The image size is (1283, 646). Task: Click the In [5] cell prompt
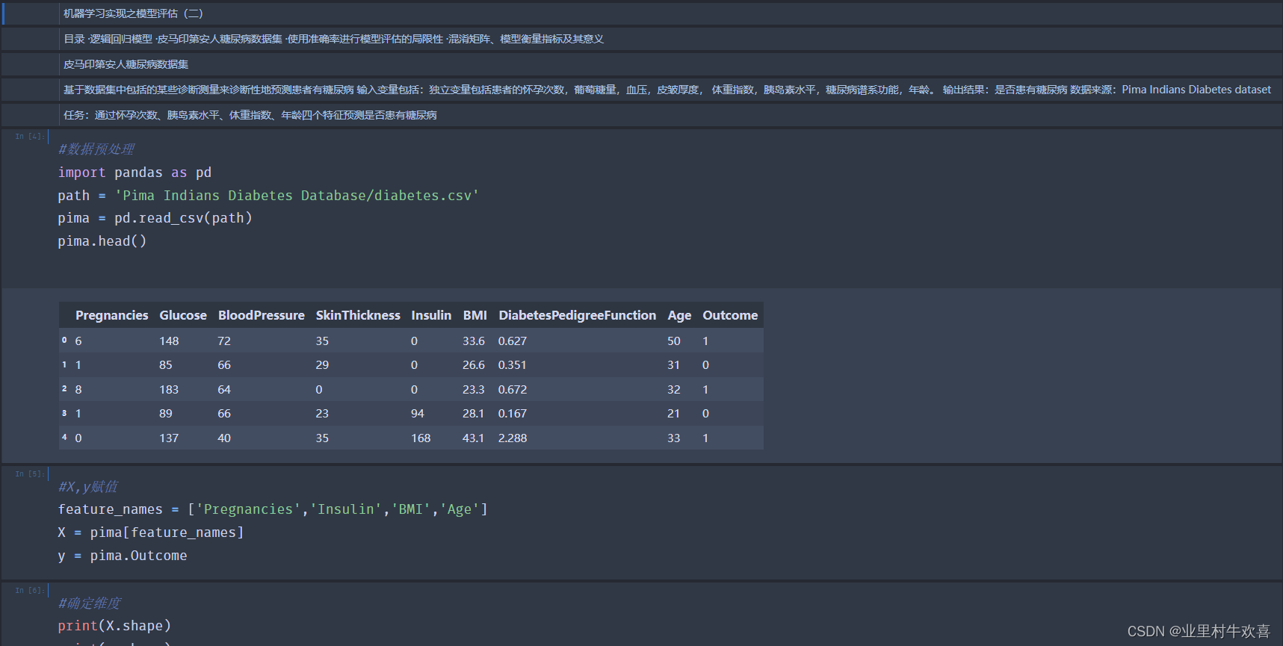[29, 474]
